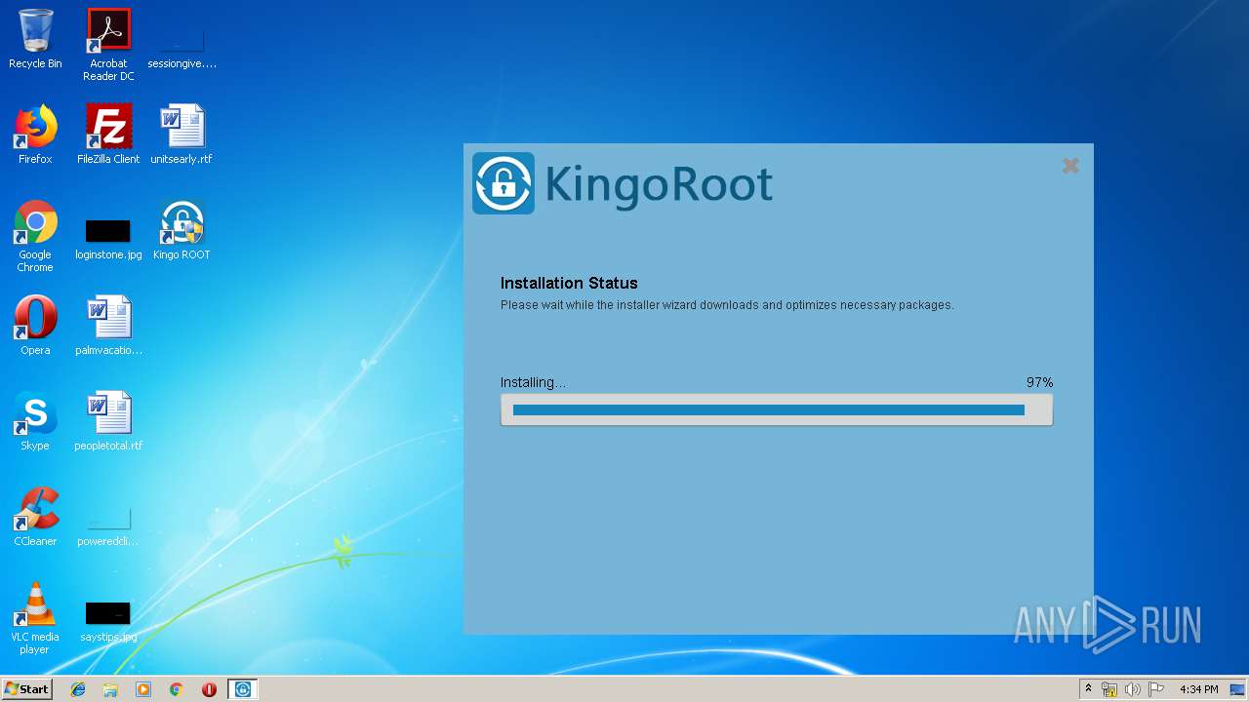Open the Recycle Bin desktop icon
Image resolution: width=1249 pixels, height=702 pixels.
35,39
